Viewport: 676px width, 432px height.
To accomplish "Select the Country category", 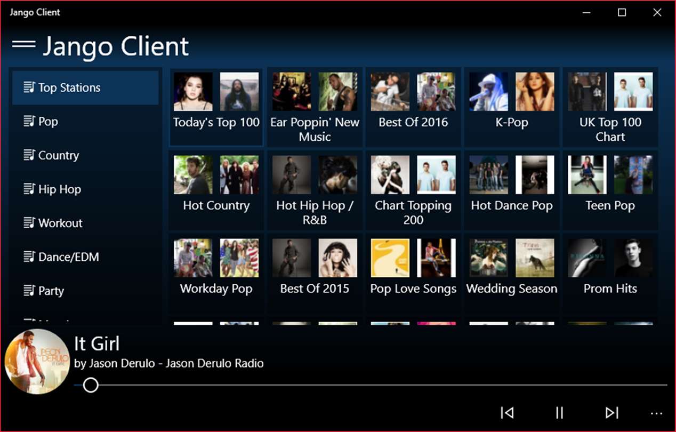I will [85, 155].
